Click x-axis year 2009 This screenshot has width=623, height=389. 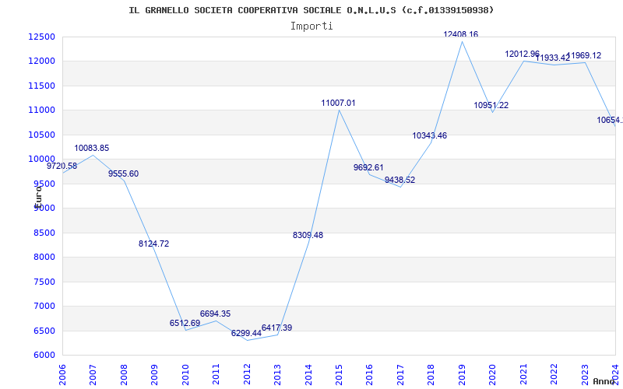tap(154, 374)
